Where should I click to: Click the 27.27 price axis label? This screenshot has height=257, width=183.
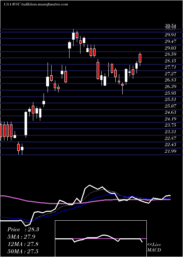(170, 73)
